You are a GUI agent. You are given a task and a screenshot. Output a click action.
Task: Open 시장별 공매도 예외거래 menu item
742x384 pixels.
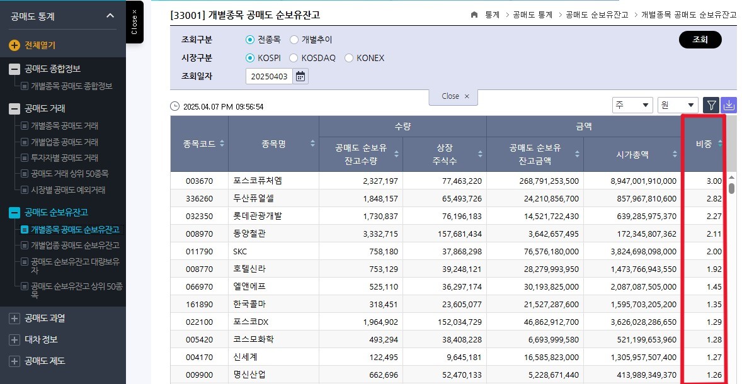[x=68, y=190]
